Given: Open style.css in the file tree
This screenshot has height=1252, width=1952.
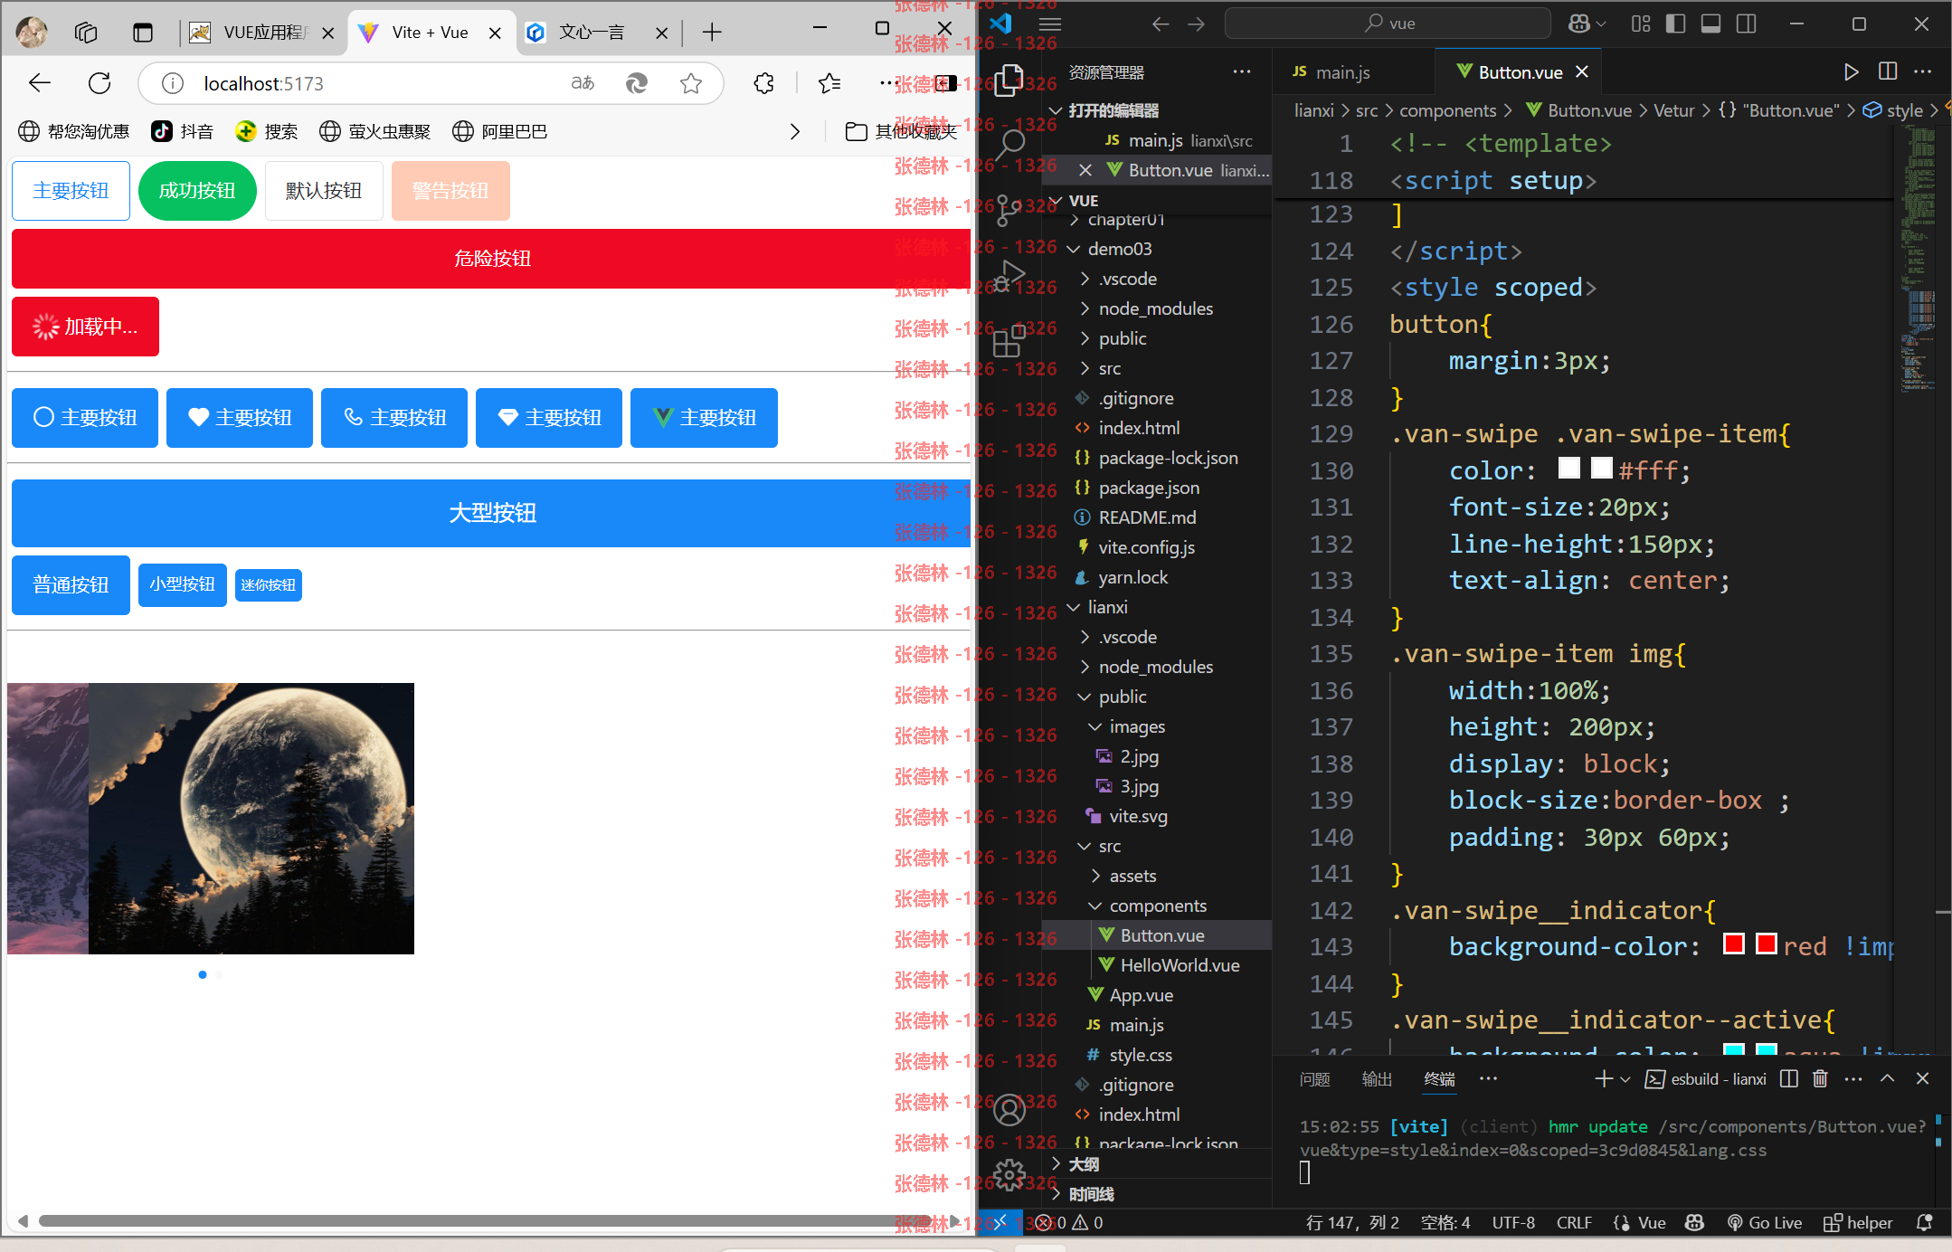Looking at the screenshot, I should point(1140,1055).
